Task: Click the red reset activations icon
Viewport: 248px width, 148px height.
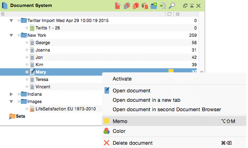Action: pos(118,6)
